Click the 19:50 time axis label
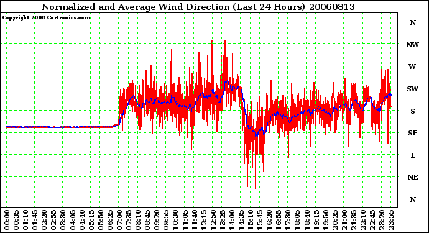 point(325,220)
